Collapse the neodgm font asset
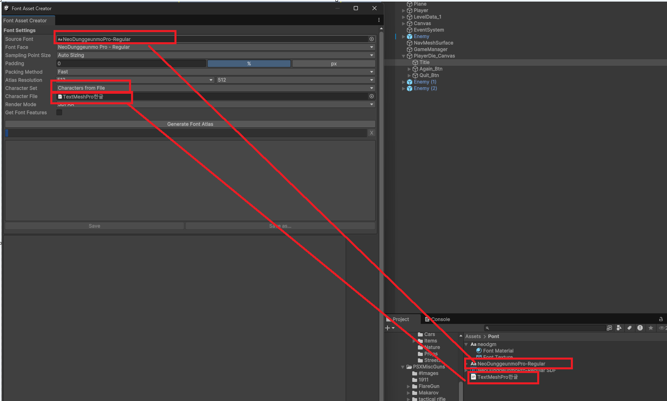Screen dimensions: 667x401 point(467,344)
